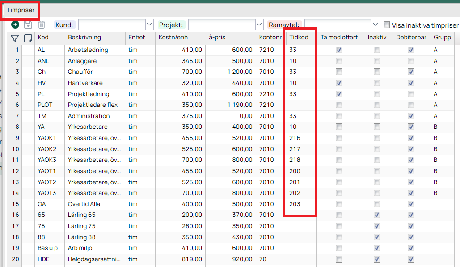Enable Visa inaktiva timpriser checkbox
460x267 pixels.
[x=387, y=25]
